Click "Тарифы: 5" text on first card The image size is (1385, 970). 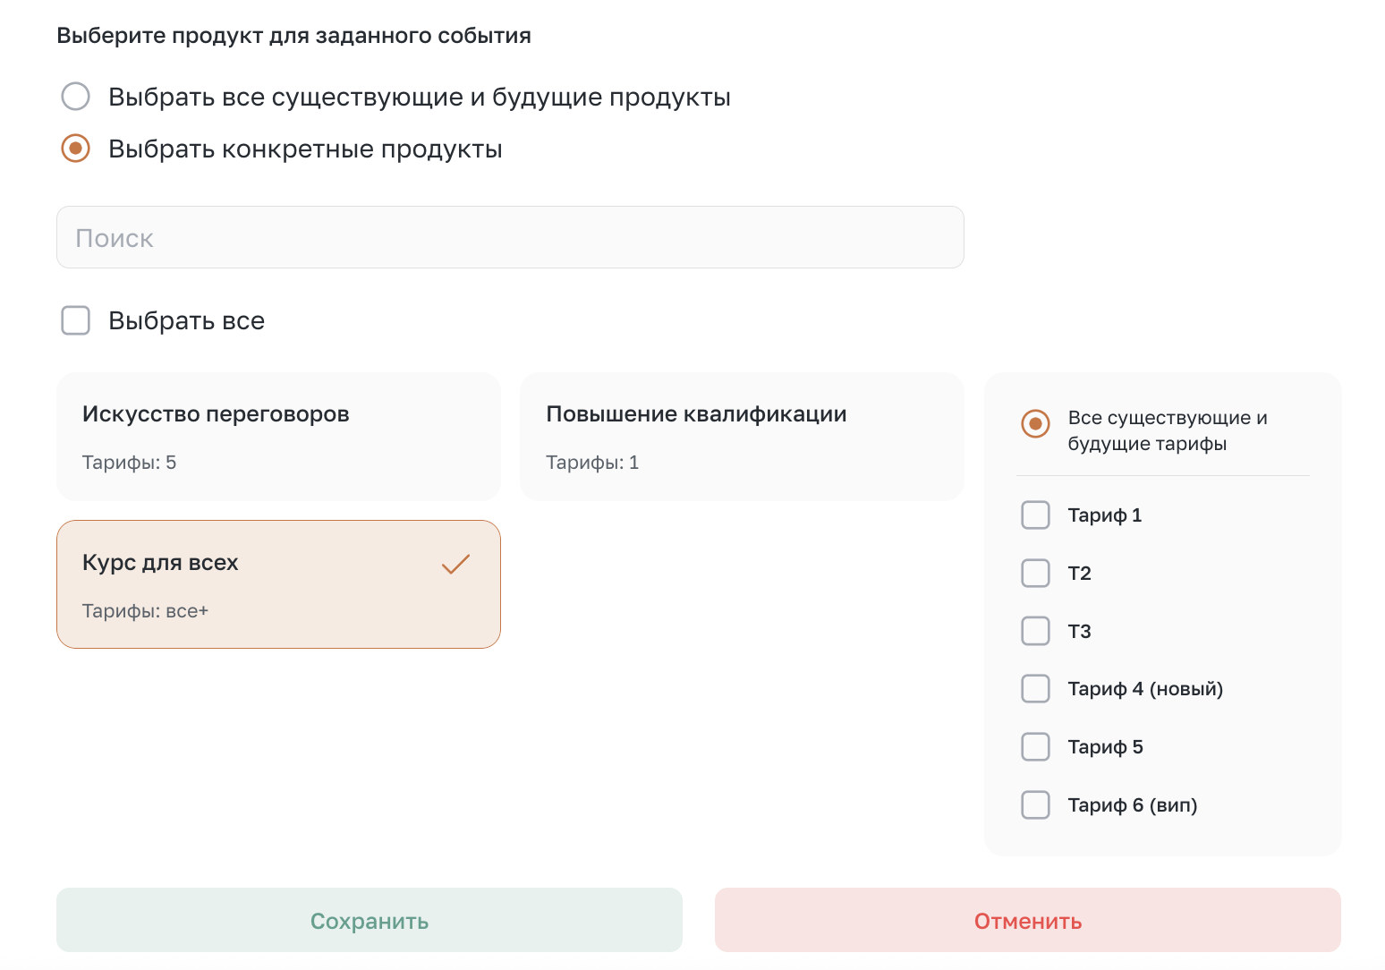(x=130, y=463)
